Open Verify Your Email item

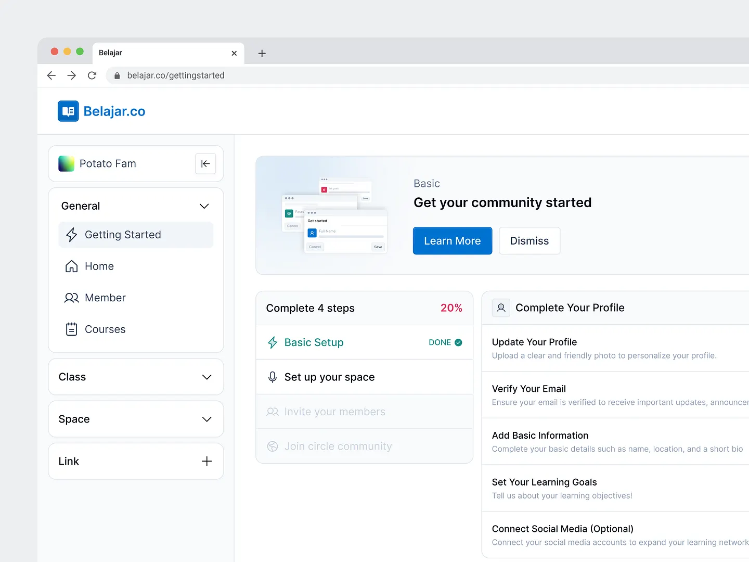(x=615, y=395)
